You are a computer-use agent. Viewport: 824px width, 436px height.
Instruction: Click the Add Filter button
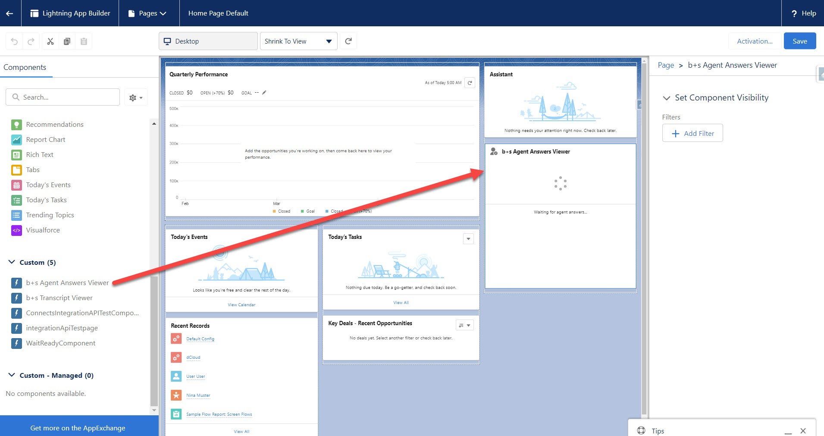coord(692,133)
